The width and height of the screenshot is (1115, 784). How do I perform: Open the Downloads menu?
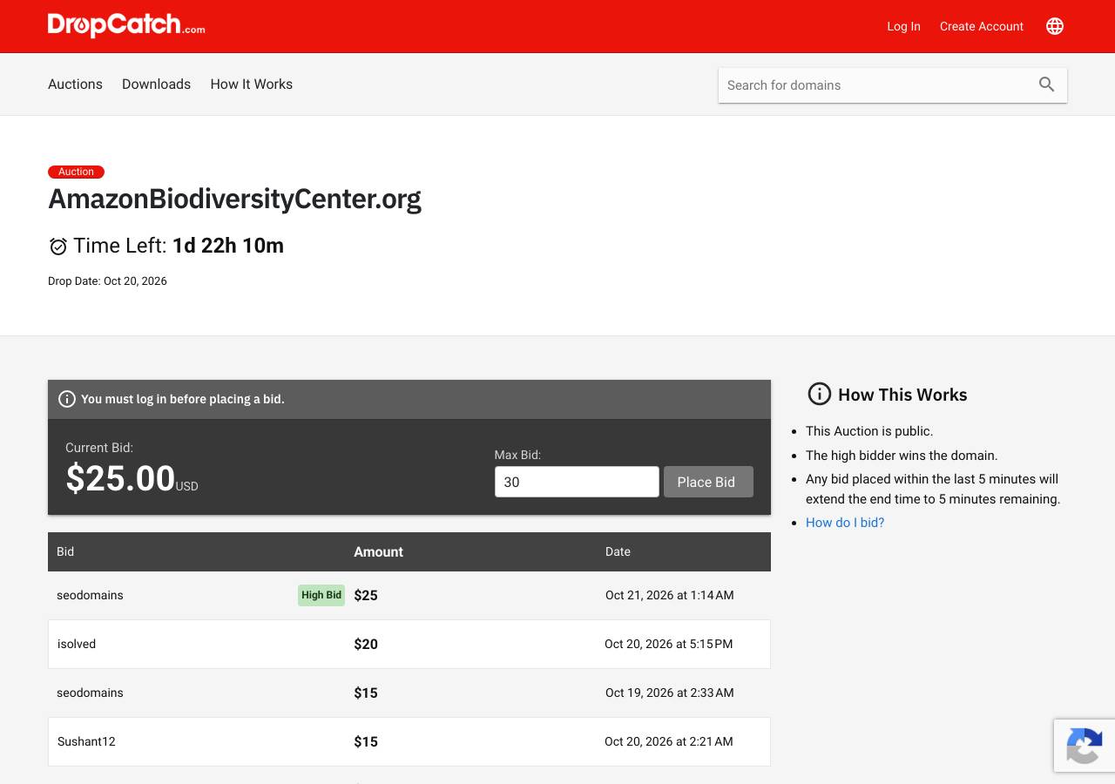pyautogui.click(x=156, y=84)
